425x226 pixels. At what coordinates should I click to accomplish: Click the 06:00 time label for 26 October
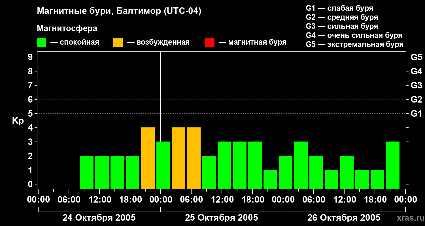pos(314,200)
